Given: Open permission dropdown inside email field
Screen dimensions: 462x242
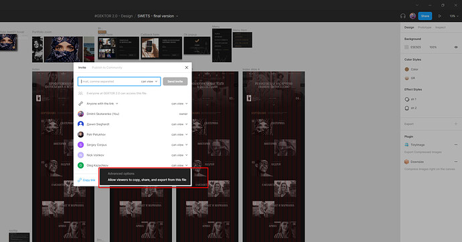Looking at the screenshot, I should tap(149, 82).
